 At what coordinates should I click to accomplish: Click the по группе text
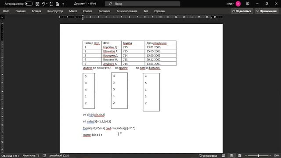[121, 68]
